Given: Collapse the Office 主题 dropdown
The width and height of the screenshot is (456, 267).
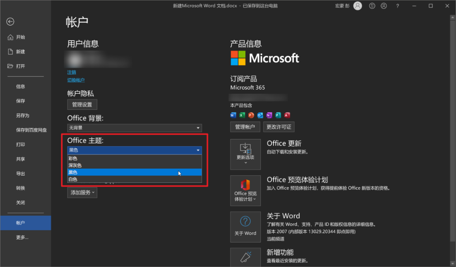Looking at the screenshot, I should point(135,150).
